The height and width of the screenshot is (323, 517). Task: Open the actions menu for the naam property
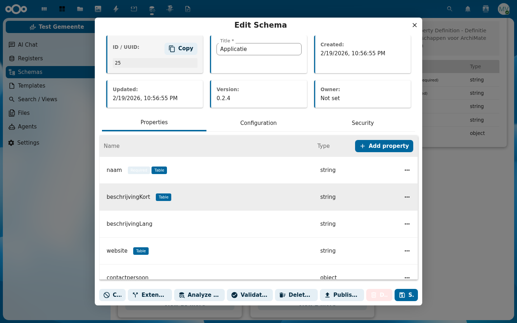407,170
